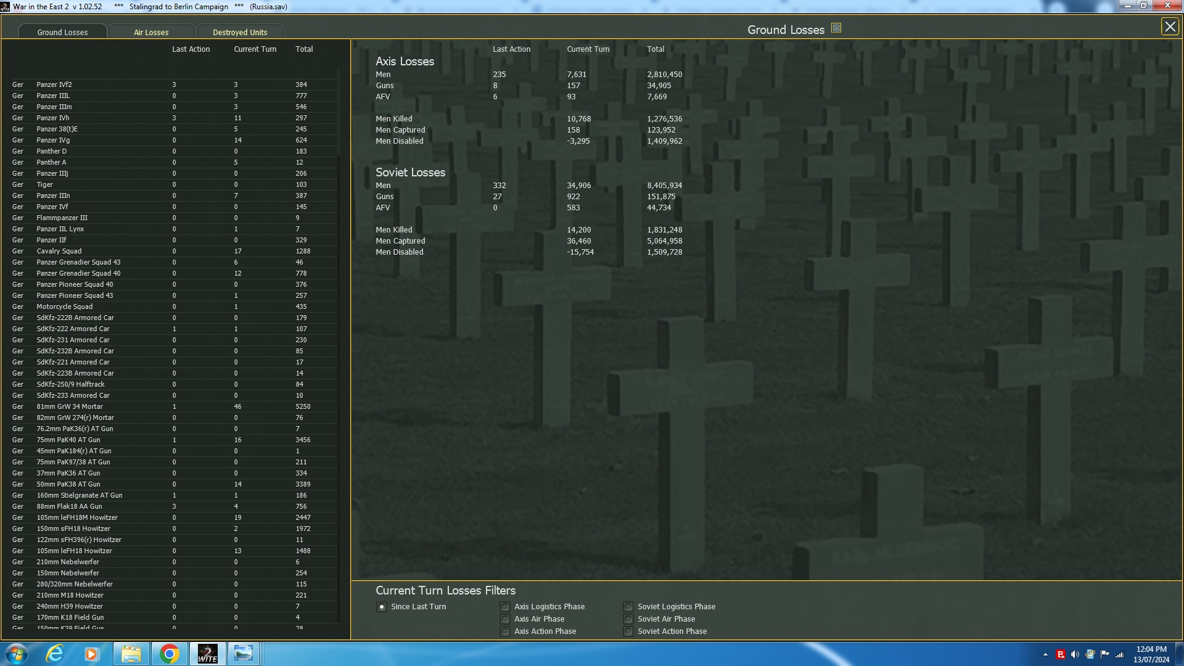Select the Since Last Turn radio option
This screenshot has width=1184, height=666.
click(x=382, y=607)
